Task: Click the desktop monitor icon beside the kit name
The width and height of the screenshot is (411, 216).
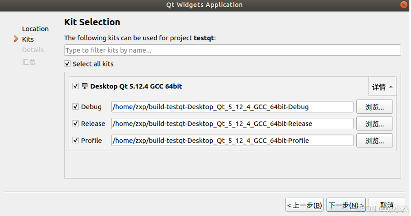Action: tap(84, 86)
